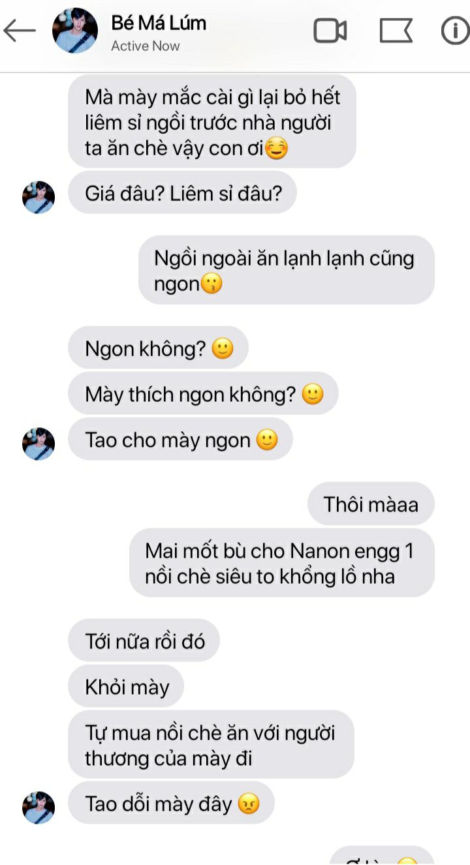Tap the "Mày thích ngon không?" message
The width and height of the screenshot is (470, 865).
point(203,394)
